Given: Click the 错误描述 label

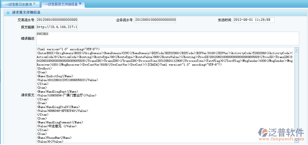Looking at the screenshot, I should (28, 38).
